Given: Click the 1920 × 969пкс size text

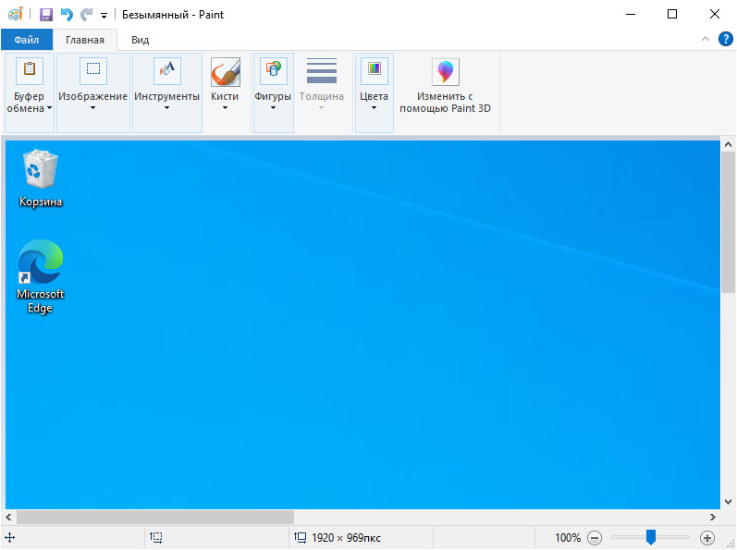Looking at the screenshot, I should coord(346,538).
